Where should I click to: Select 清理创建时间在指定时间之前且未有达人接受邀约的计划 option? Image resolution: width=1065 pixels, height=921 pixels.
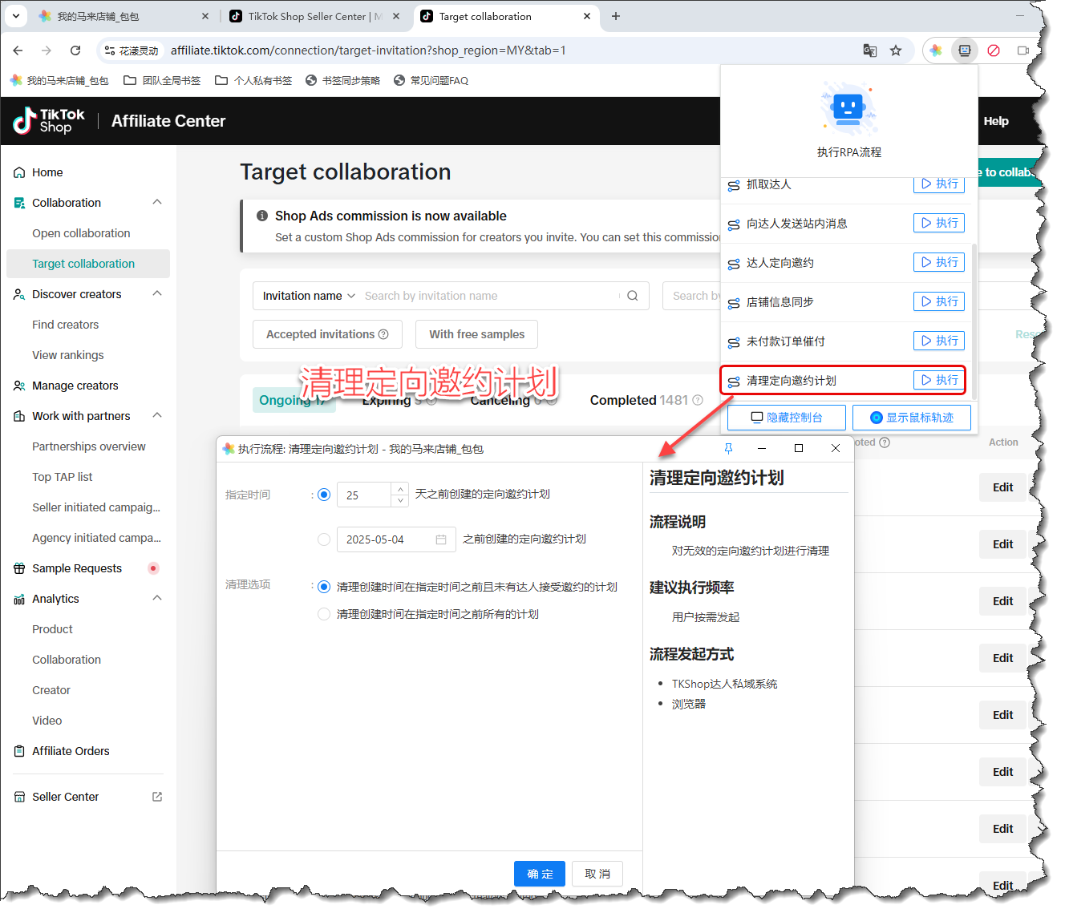point(324,587)
